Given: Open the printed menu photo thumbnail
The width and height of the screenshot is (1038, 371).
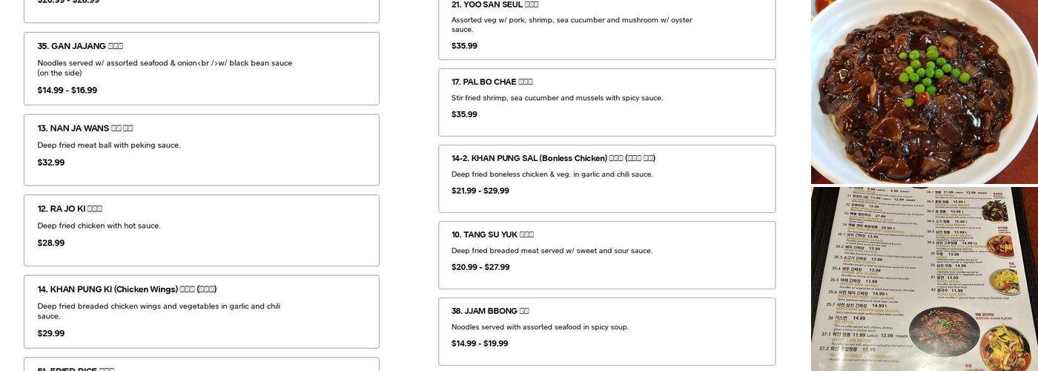Looking at the screenshot, I should click(x=925, y=279).
